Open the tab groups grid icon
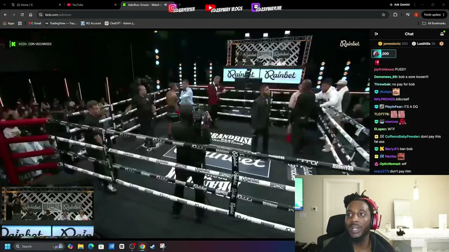The height and width of the screenshot is (252, 449). [20, 23]
